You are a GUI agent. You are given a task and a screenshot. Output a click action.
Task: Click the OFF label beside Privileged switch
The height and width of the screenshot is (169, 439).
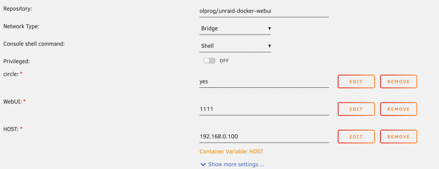point(224,61)
